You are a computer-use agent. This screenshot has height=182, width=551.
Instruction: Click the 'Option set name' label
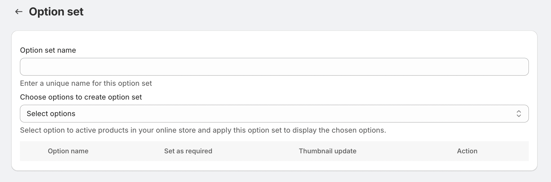tap(48, 50)
